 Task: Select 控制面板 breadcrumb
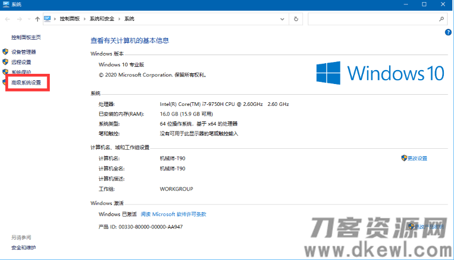(70, 19)
